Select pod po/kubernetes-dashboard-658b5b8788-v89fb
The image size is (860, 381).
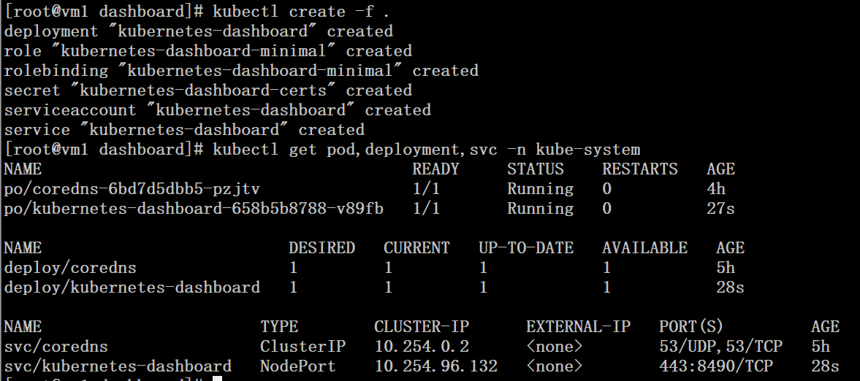coord(194,209)
